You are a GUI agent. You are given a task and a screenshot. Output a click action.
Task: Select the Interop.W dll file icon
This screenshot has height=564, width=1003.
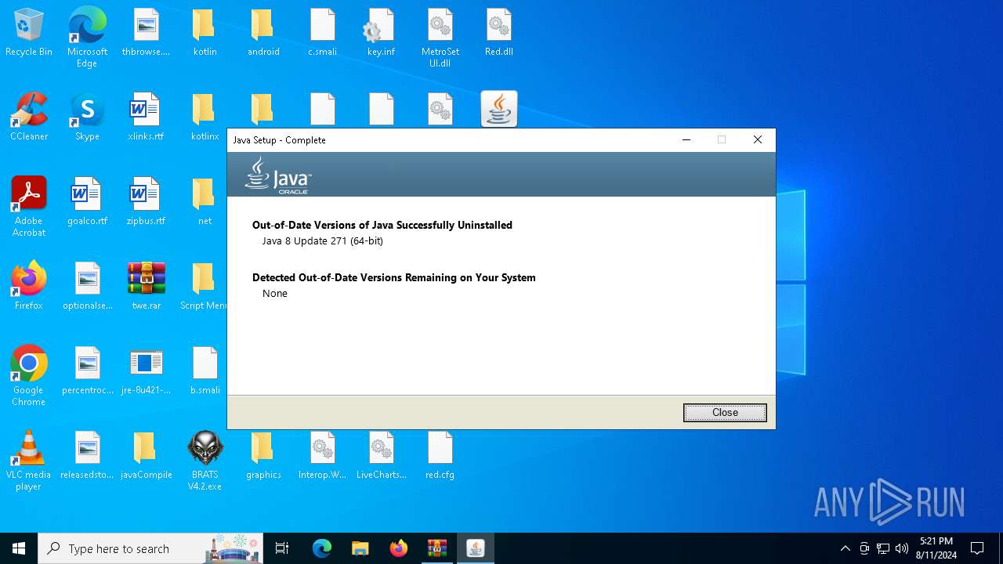coord(322,455)
